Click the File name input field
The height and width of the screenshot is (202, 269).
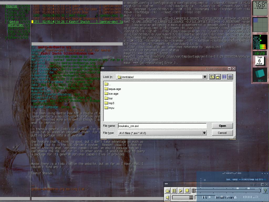tap(162, 126)
